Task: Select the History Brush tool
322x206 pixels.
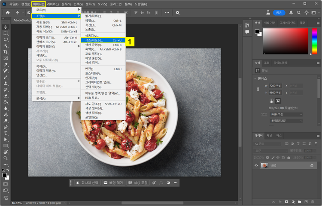Action: 6,90
